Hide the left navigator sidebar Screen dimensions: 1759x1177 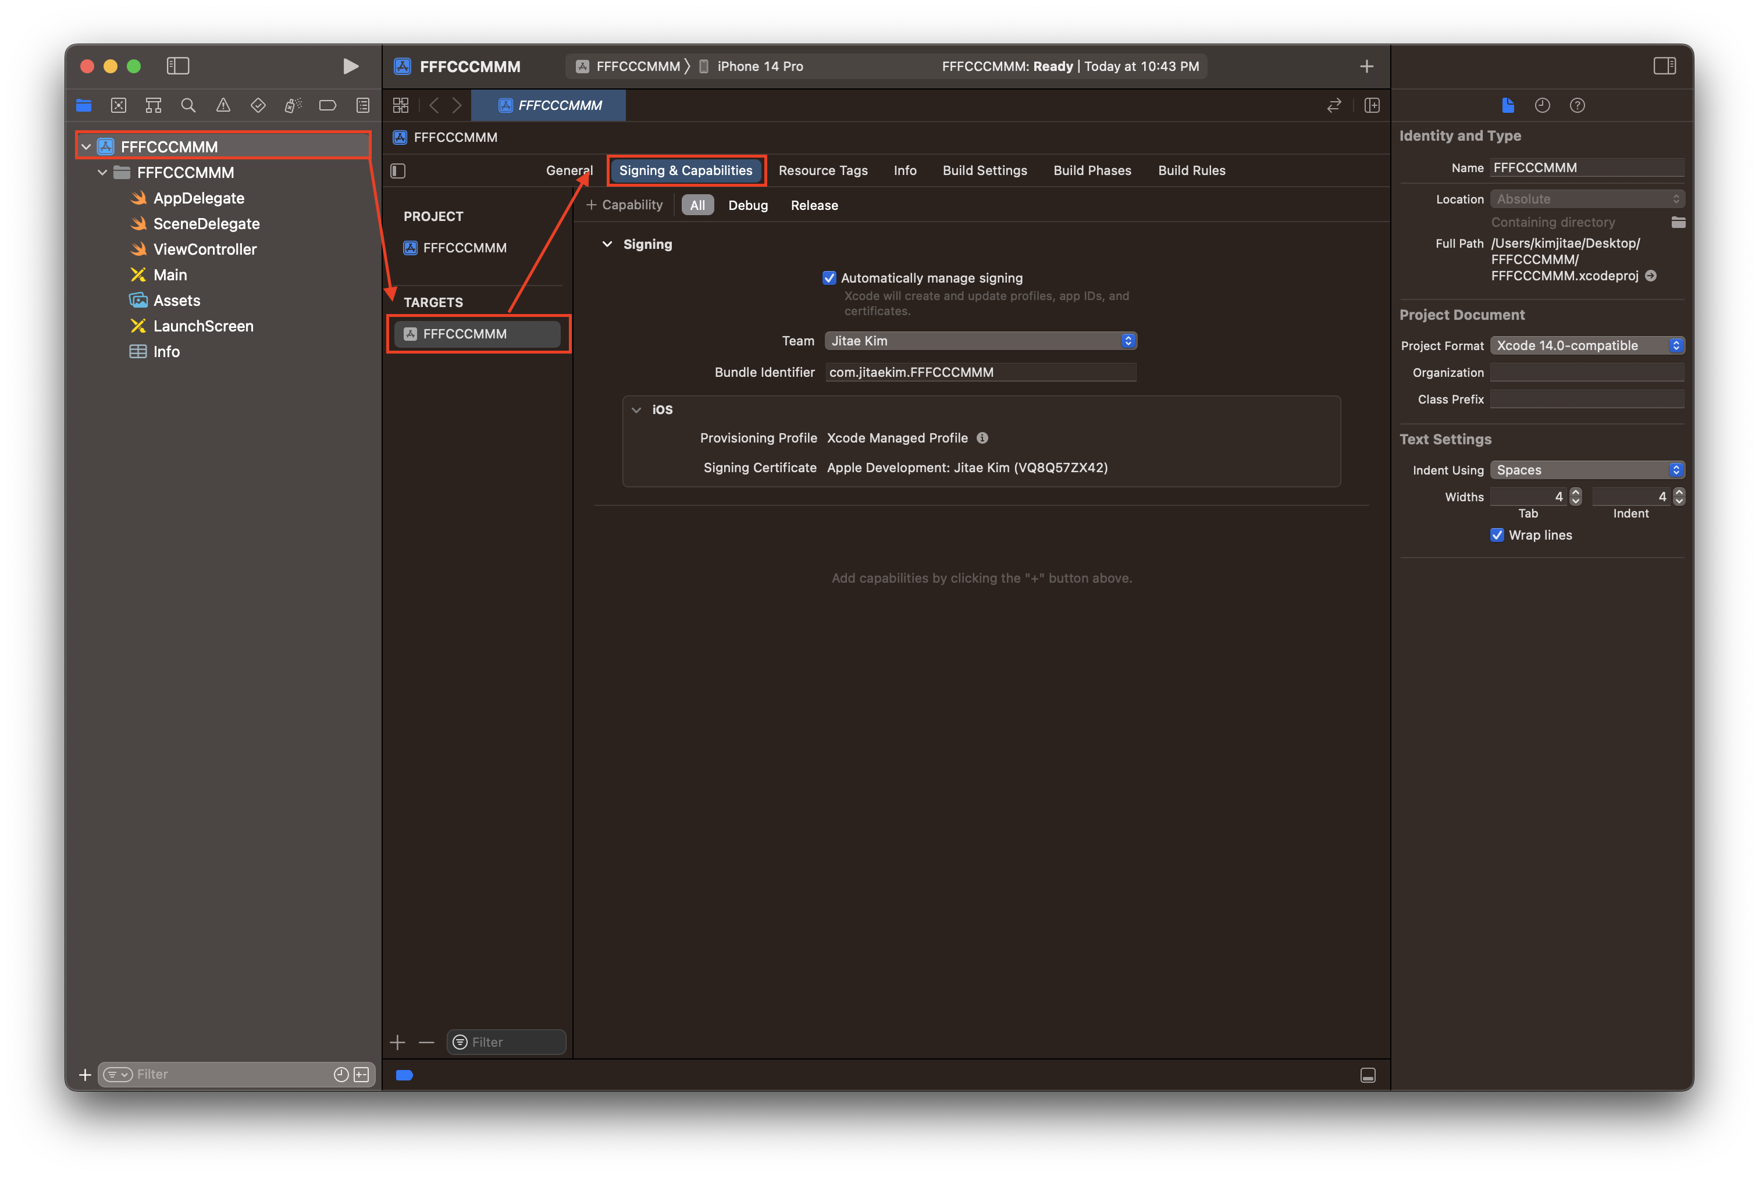tap(178, 66)
